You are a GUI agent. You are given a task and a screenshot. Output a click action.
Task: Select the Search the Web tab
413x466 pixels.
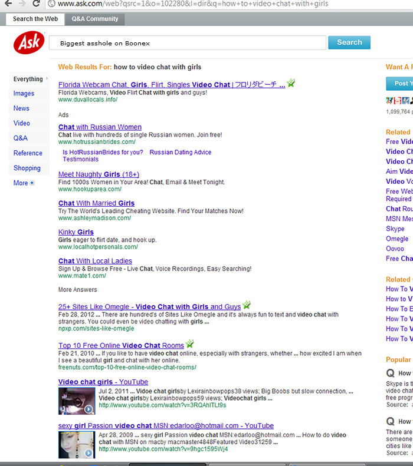click(35, 19)
